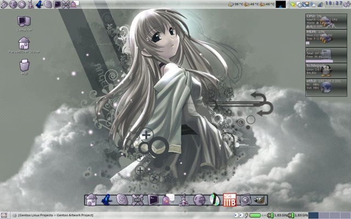Viewport: 351px width, 219px height.
Task: Click the second 1,83 GHz CPU frequency applet
Action: pos(298,215)
